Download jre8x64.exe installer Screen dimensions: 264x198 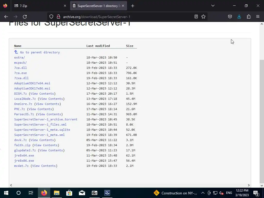24,155
